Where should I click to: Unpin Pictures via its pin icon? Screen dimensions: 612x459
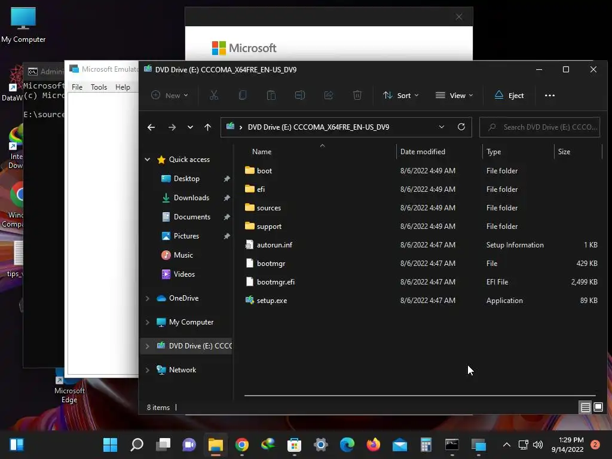coord(227,236)
